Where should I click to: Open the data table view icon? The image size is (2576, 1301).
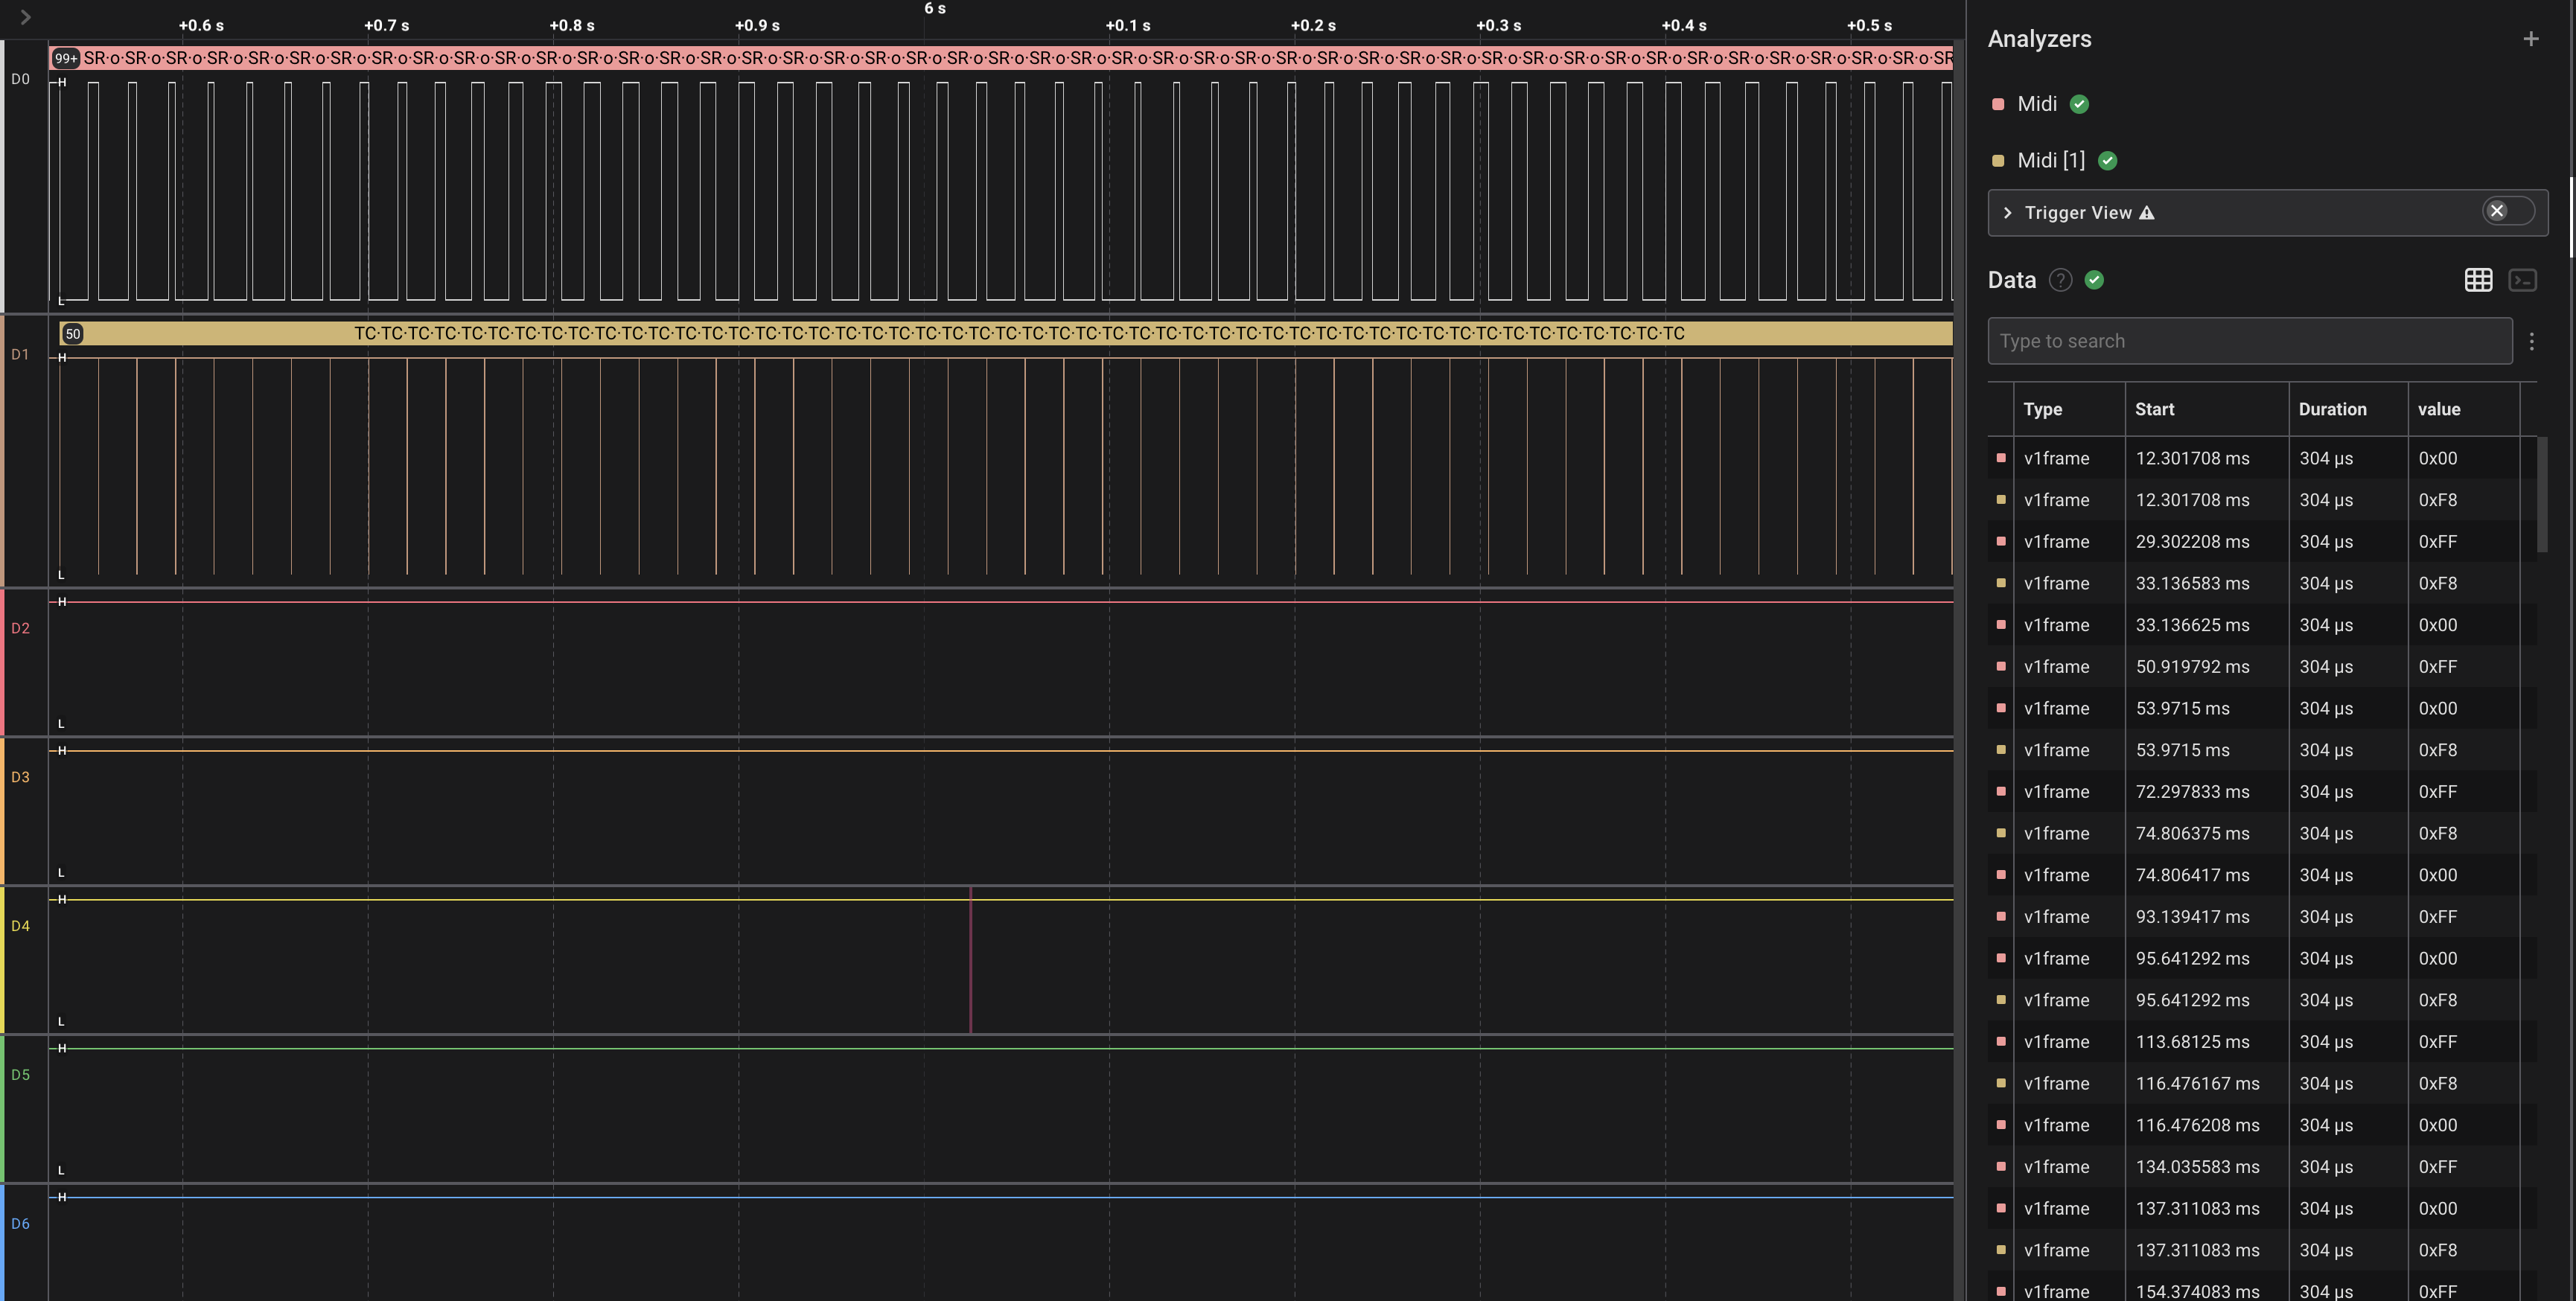pos(2478,280)
